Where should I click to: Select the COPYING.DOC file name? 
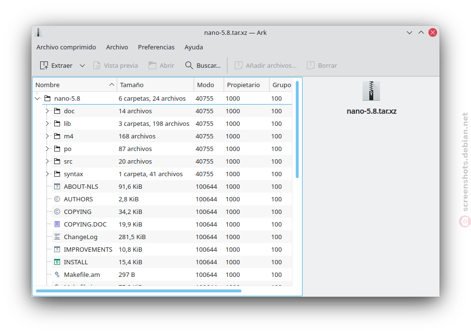[85, 225]
